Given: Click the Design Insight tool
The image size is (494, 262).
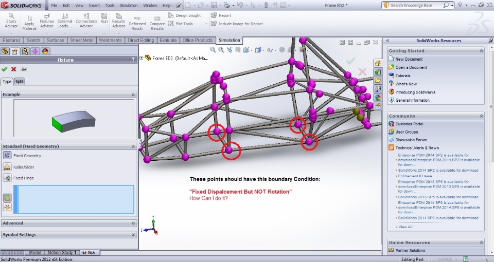Looking at the screenshot, I should click(184, 15).
